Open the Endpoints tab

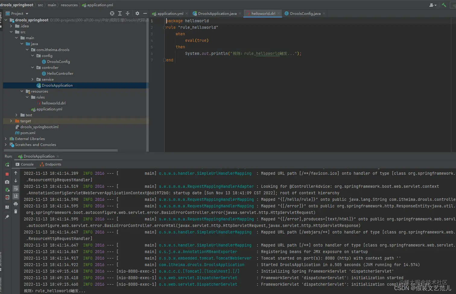click(53, 164)
